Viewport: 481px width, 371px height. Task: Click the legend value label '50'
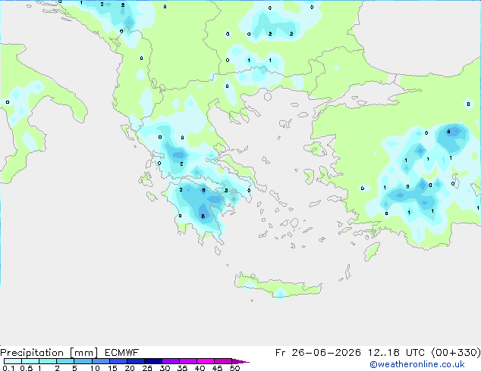[x=234, y=368]
